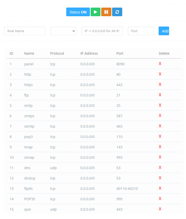Click the orange pause firewall icon

[106, 12]
